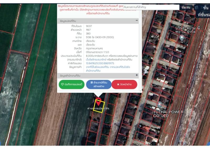Expand the ข้อมูลสำนักงานที่ดิน section with plus
Screen dimensions: 210x149
137,75
